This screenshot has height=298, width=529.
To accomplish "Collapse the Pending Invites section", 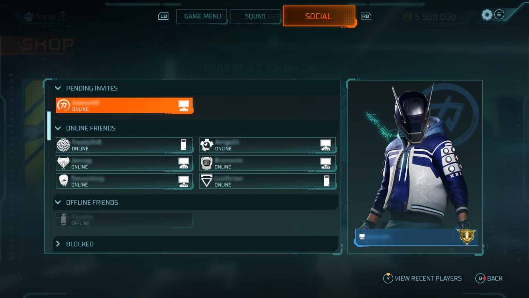I will 58,88.
